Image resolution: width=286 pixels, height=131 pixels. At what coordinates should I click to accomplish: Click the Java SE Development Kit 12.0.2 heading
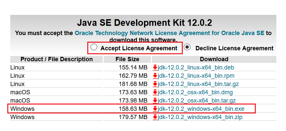[x=144, y=23]
